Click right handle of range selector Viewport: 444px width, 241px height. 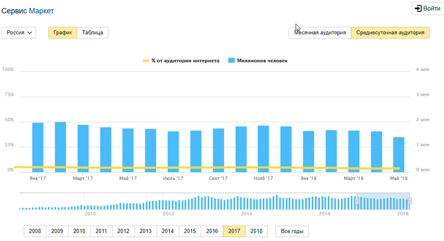pos(409,201)
